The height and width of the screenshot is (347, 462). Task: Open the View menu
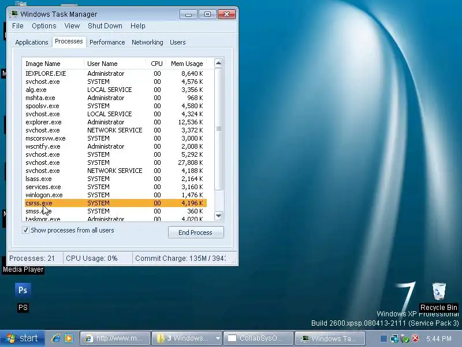(72, 26)
